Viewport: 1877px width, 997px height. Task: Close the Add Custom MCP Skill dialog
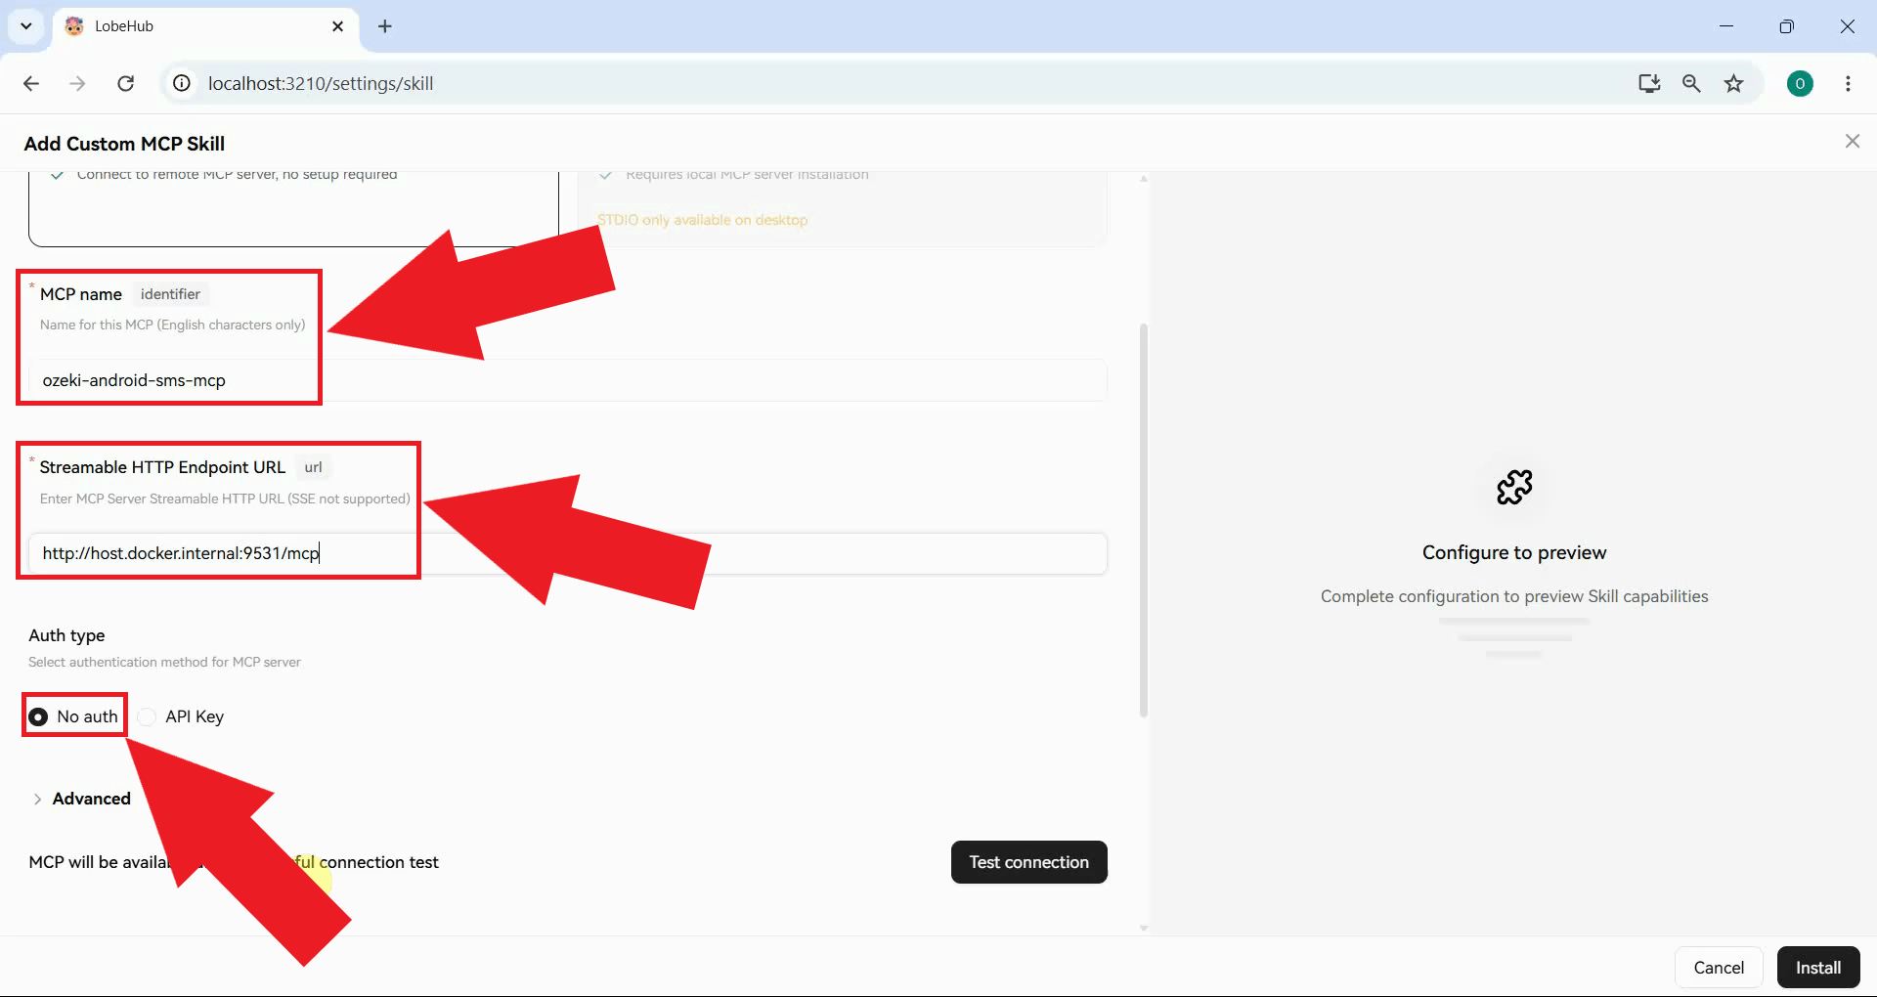click(x=1853, y=142)
